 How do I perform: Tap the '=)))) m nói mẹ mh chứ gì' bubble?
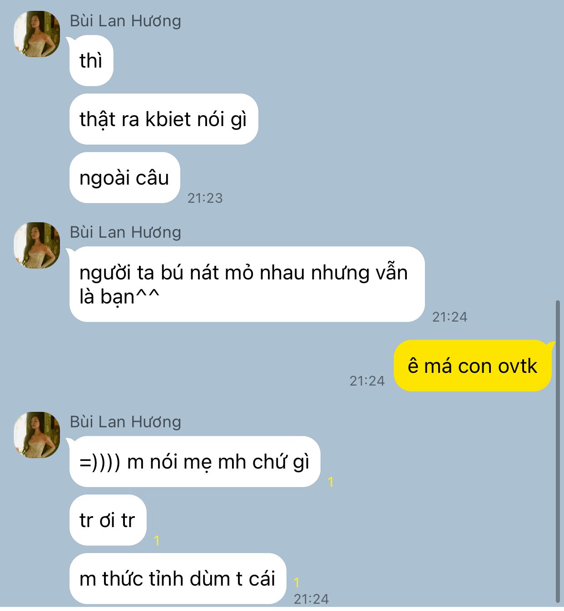click(x=195, y=462)
